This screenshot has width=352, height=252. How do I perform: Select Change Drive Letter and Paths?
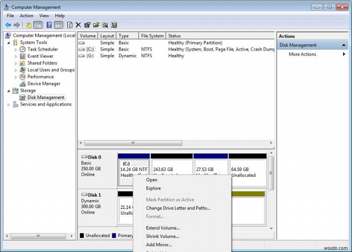tap(178, 208)
